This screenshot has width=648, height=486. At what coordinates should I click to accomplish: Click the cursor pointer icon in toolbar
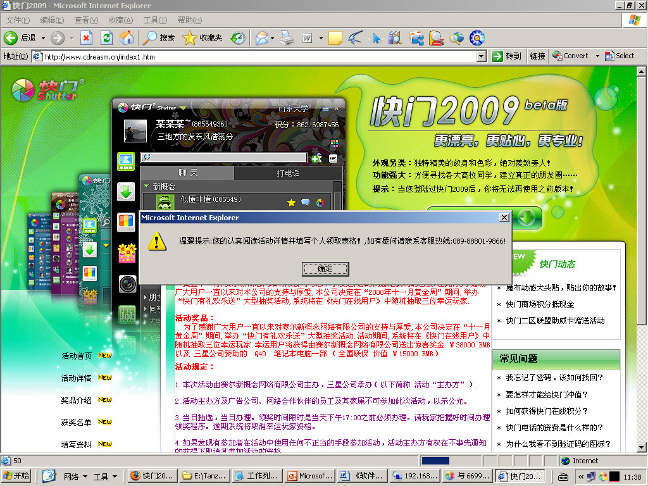point(375,38)
